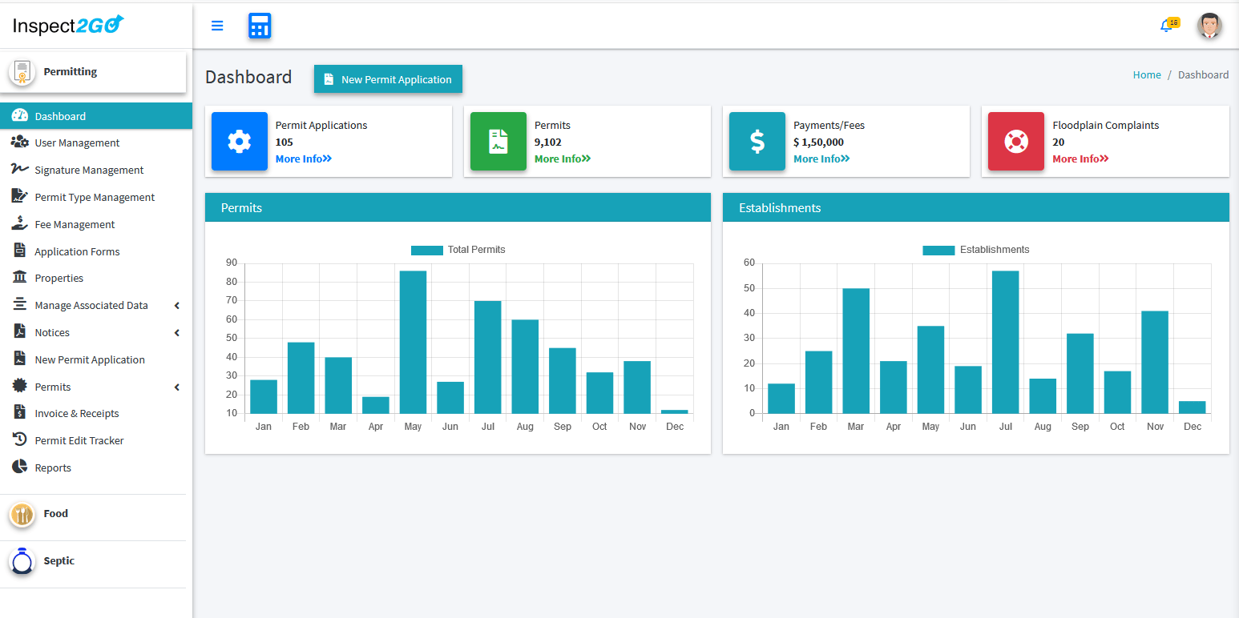
Task: Click the 9,102 permits count
Action: pos(548,142)
